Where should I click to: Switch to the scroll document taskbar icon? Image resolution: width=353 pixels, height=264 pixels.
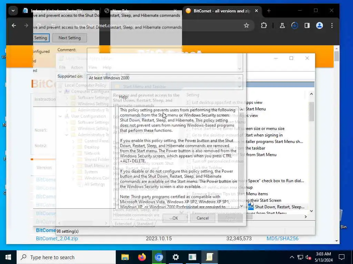[209, 257]
